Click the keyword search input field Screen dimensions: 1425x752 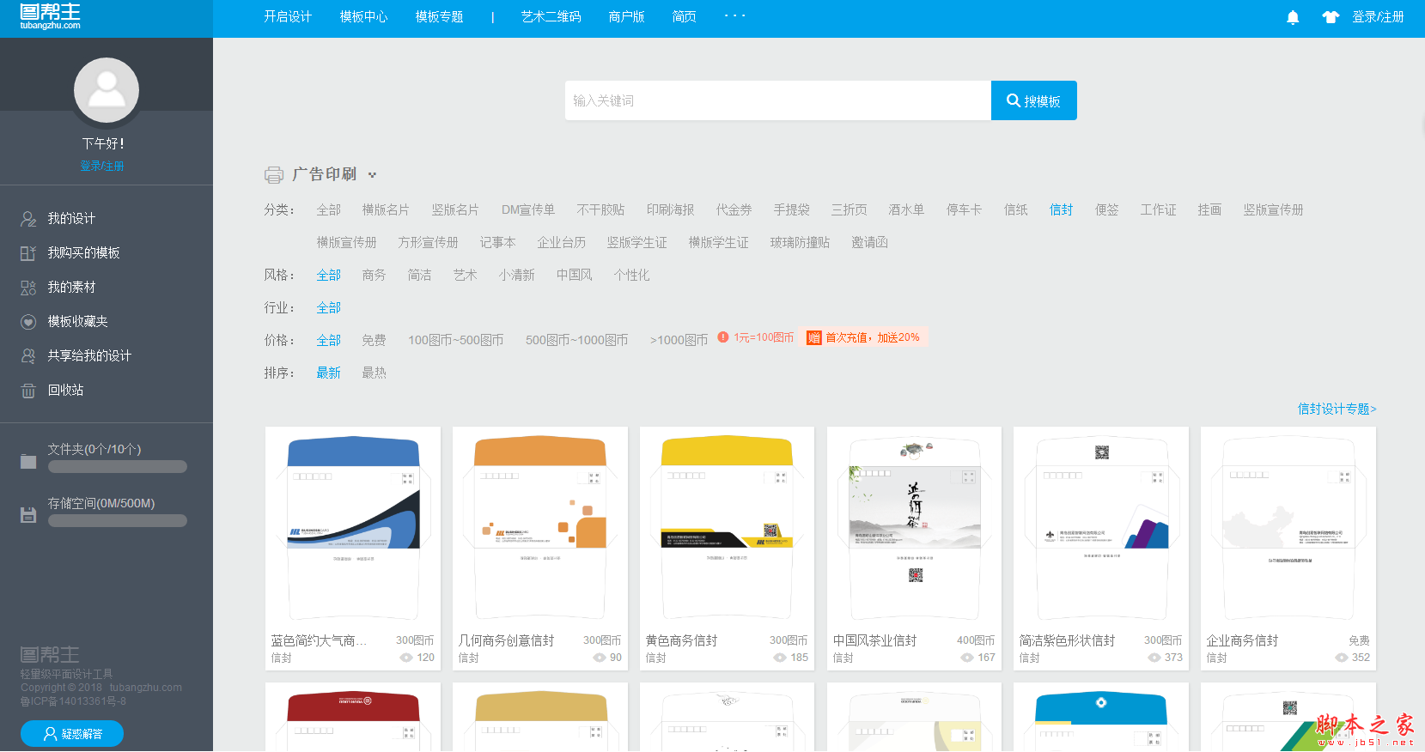point(778,100)
